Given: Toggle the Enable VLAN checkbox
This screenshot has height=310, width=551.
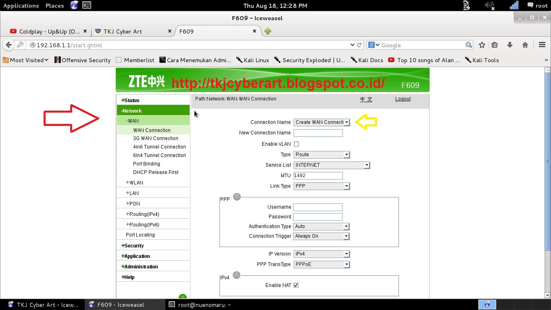Looking at the screenshot, I should point(296,144).
